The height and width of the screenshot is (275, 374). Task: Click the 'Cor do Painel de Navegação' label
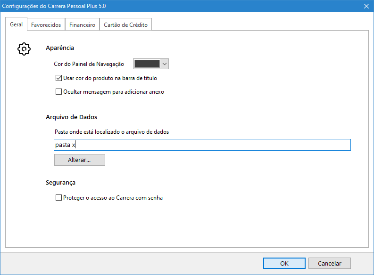[89, 64]
